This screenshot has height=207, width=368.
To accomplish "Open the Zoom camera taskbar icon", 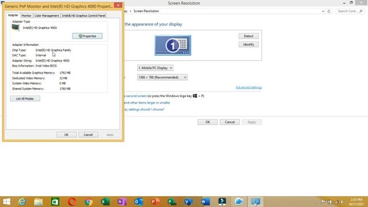I will click(x=239, y=202).
